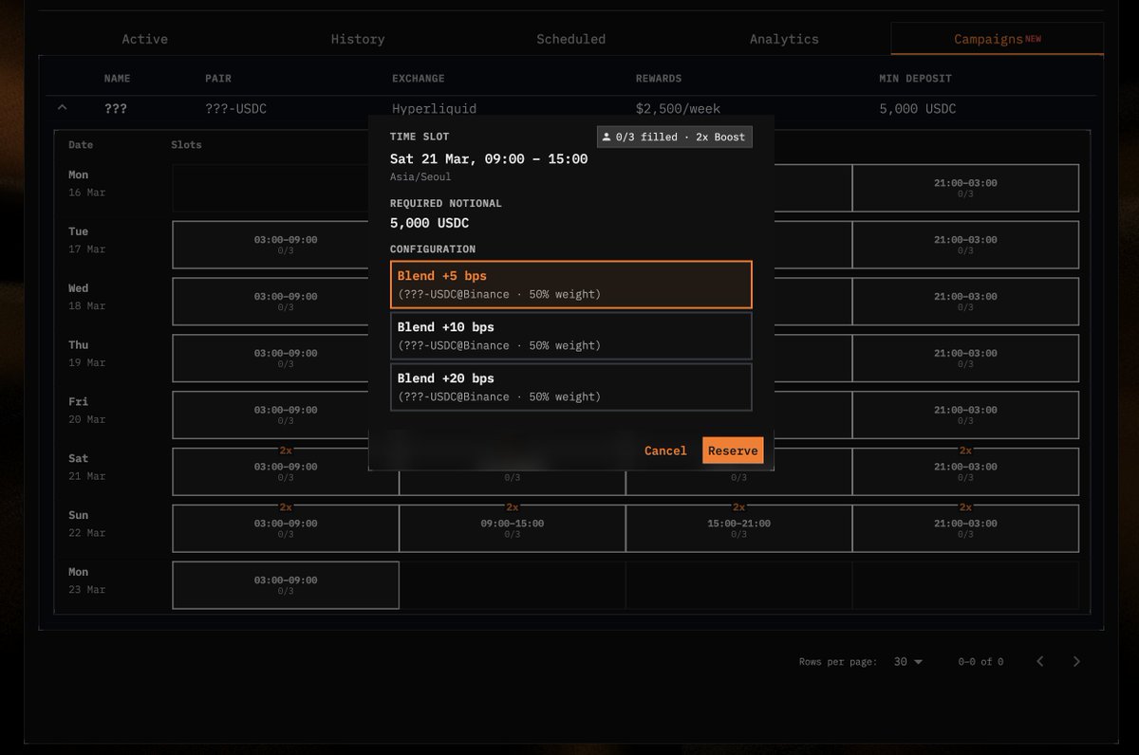The height and width of the screenshot is (755, 1139).
Task: Collapse the ??? campaign row chevron
Action: [x=63, y=108]
